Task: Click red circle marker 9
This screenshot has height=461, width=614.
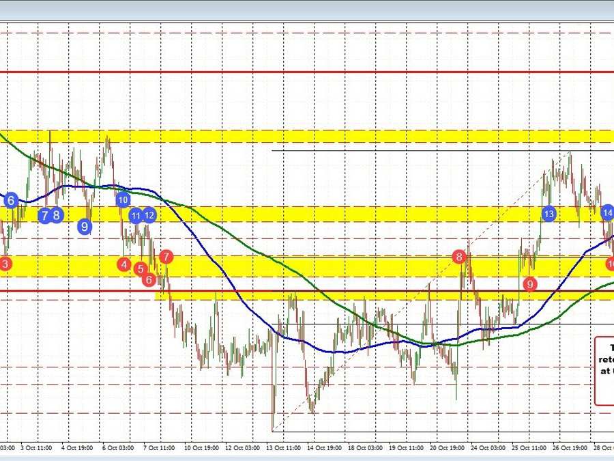Action: coord(529,283)
